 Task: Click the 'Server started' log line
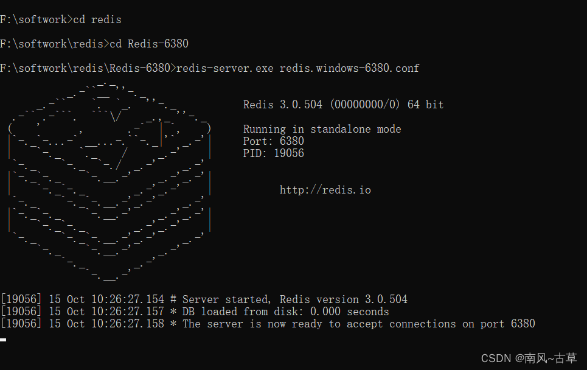(x=204, y=299)
